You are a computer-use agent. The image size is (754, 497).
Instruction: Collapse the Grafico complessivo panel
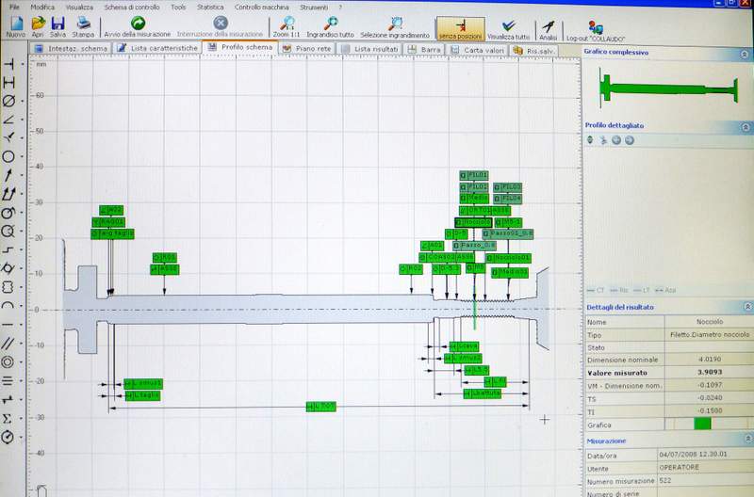pos(746,53)
